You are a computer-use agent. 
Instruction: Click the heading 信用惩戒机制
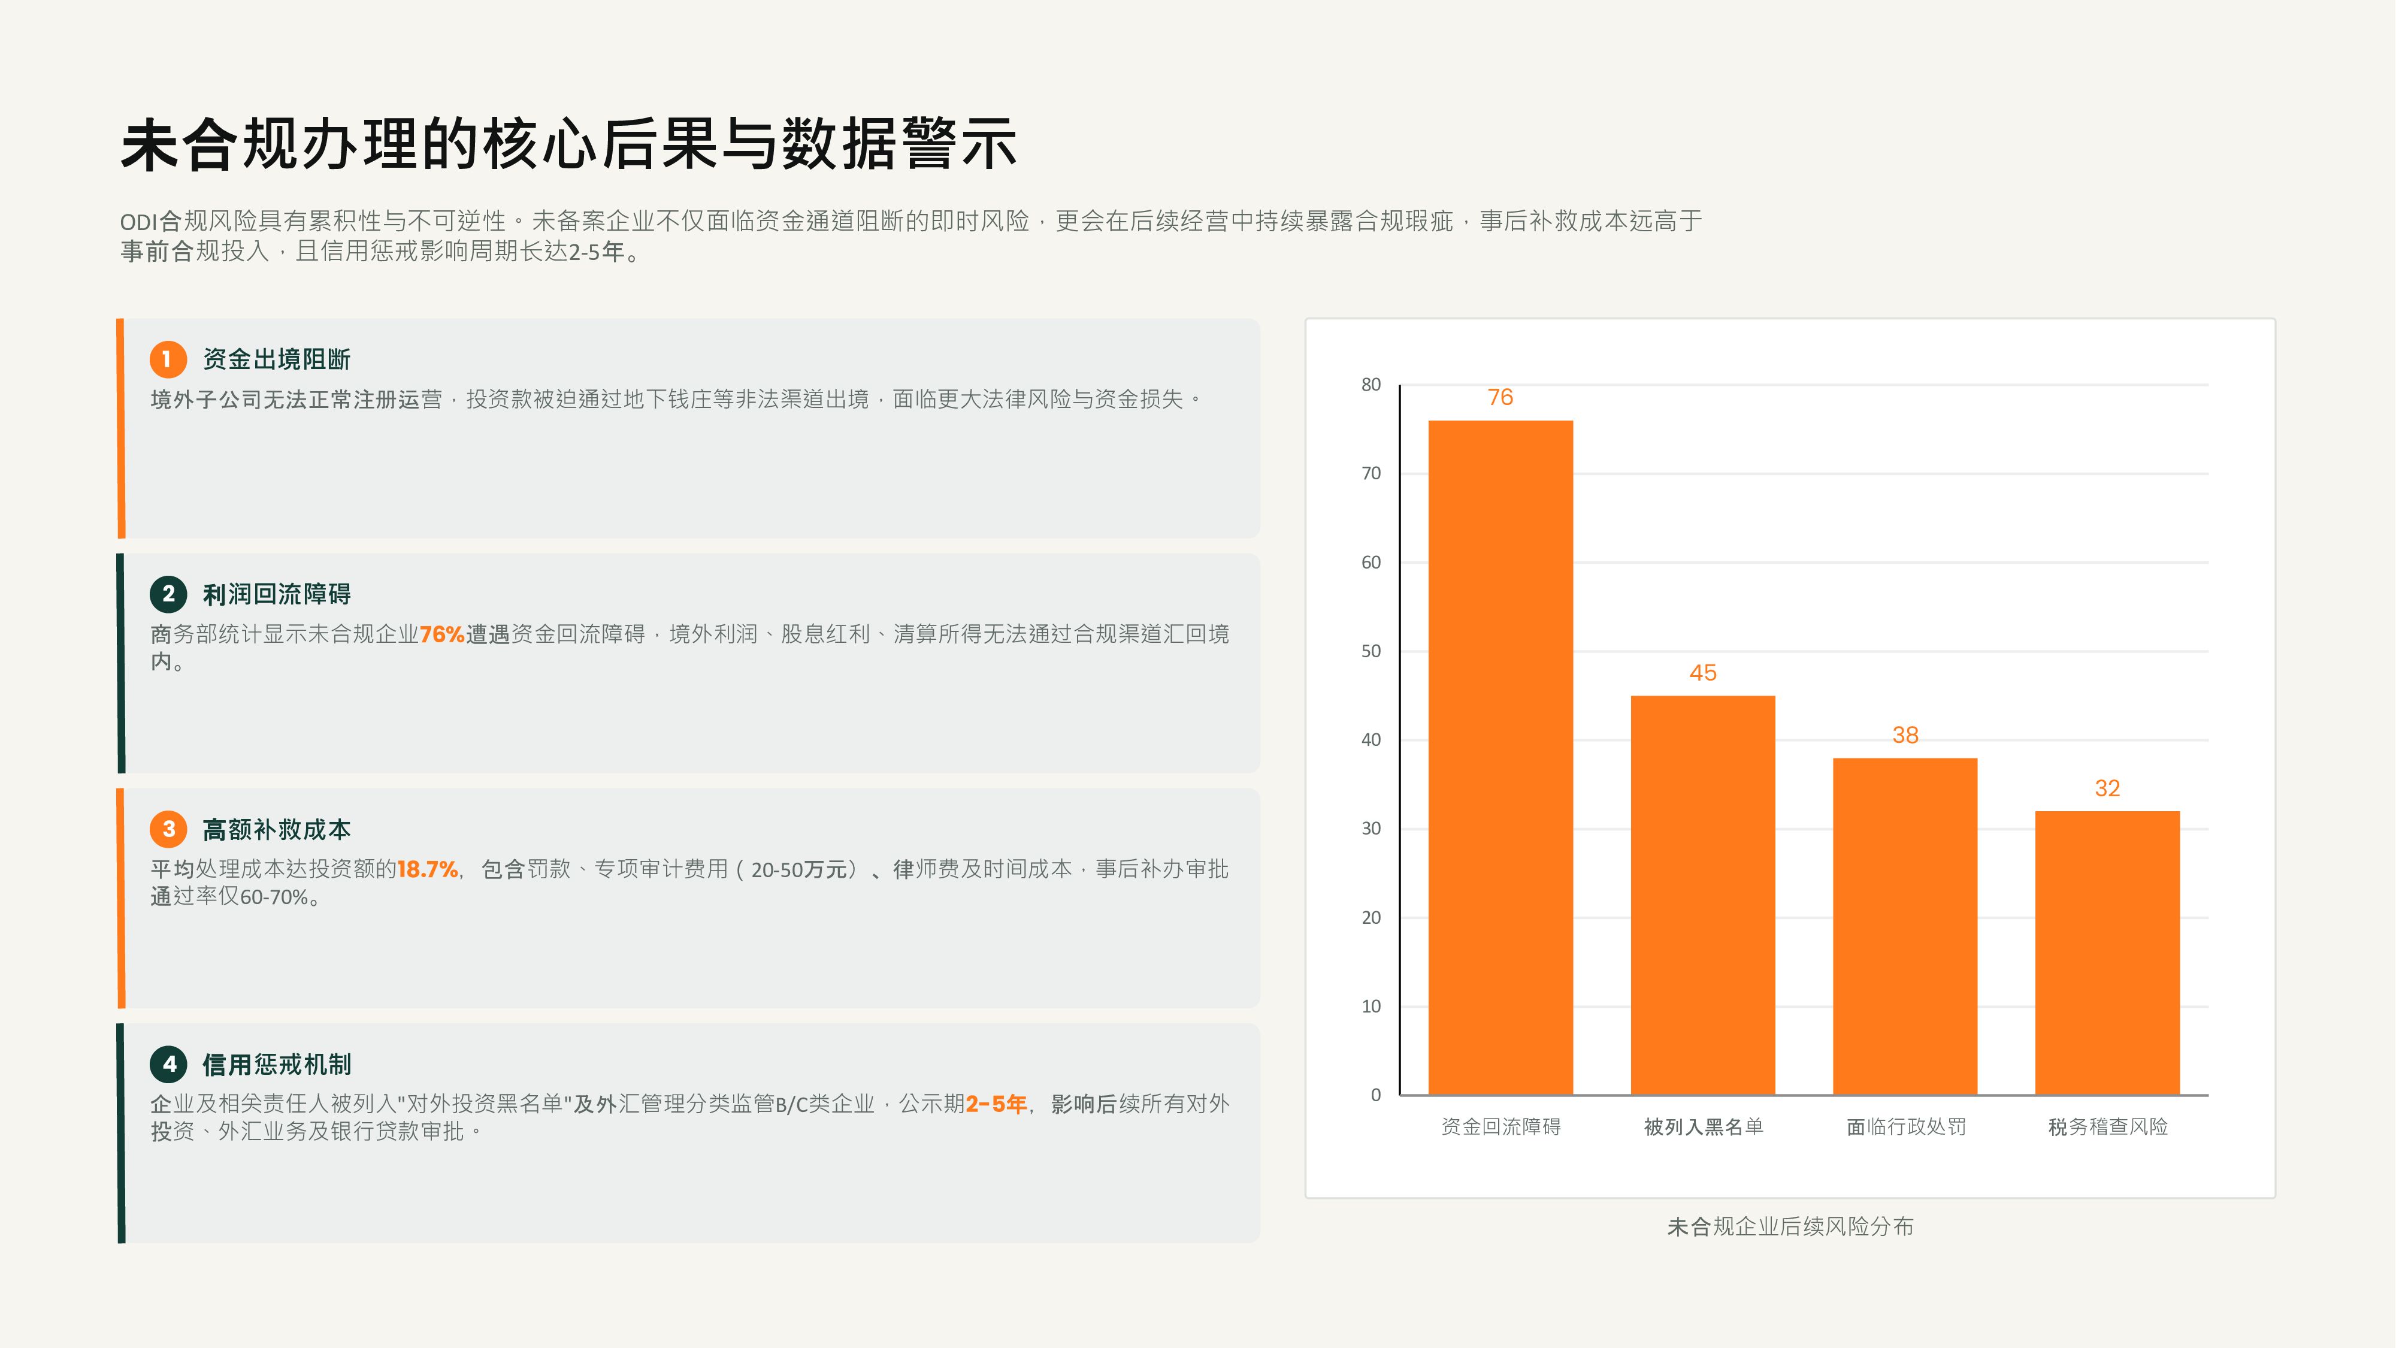pos(276,1063)
